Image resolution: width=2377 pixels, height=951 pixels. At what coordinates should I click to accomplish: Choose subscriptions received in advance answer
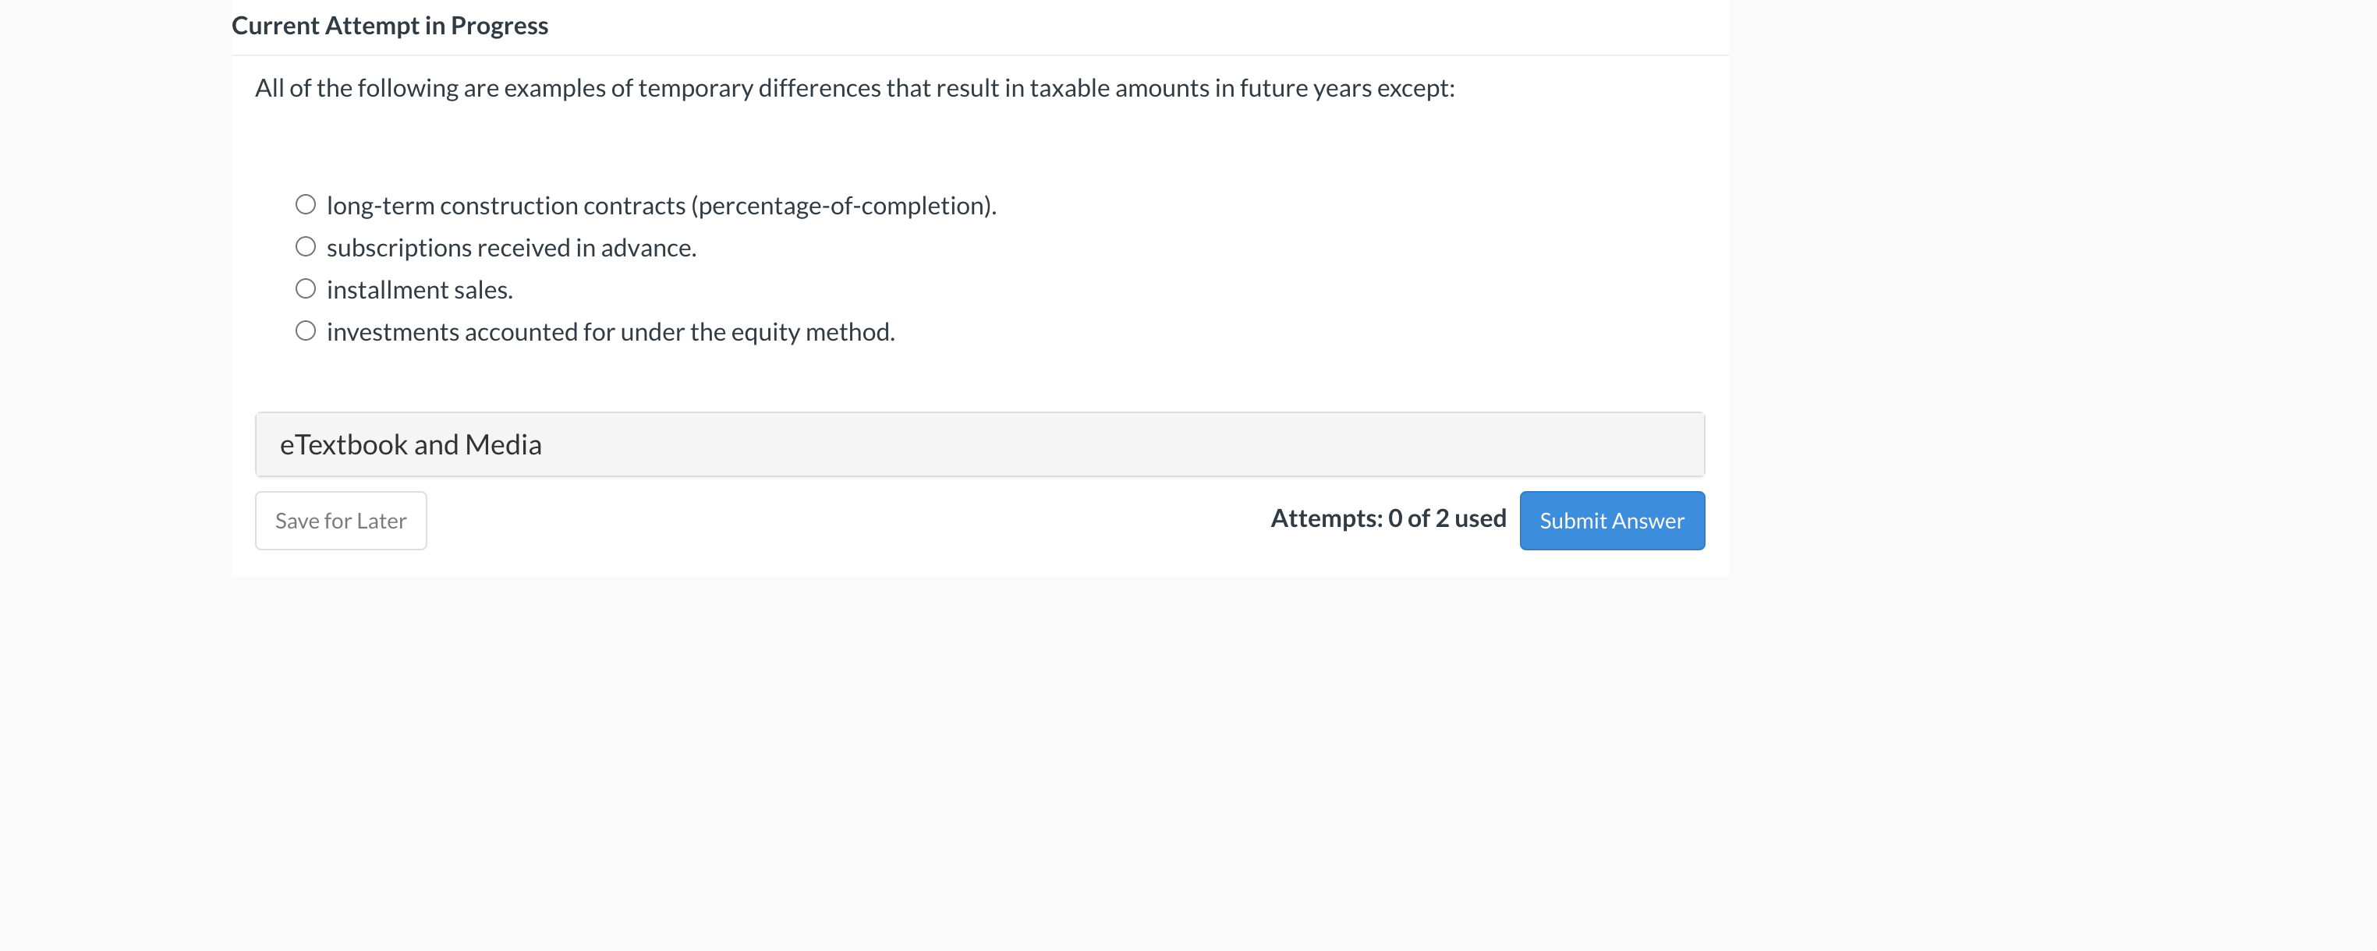[x=306, y=246]
